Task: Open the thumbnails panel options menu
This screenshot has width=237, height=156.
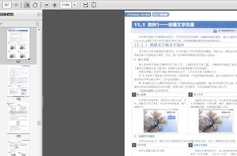Action: click(x=1, y=24)
